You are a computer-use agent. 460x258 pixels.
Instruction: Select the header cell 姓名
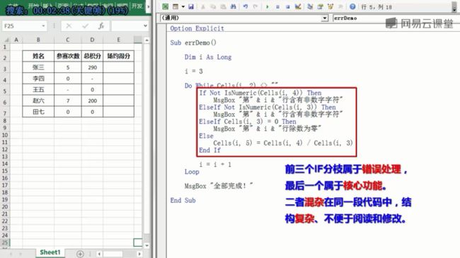point(38,56)
